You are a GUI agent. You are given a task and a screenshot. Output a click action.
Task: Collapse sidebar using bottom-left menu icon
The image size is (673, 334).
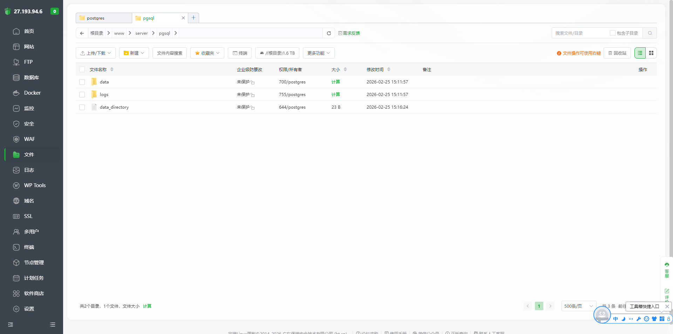click(x=11, y=325)
